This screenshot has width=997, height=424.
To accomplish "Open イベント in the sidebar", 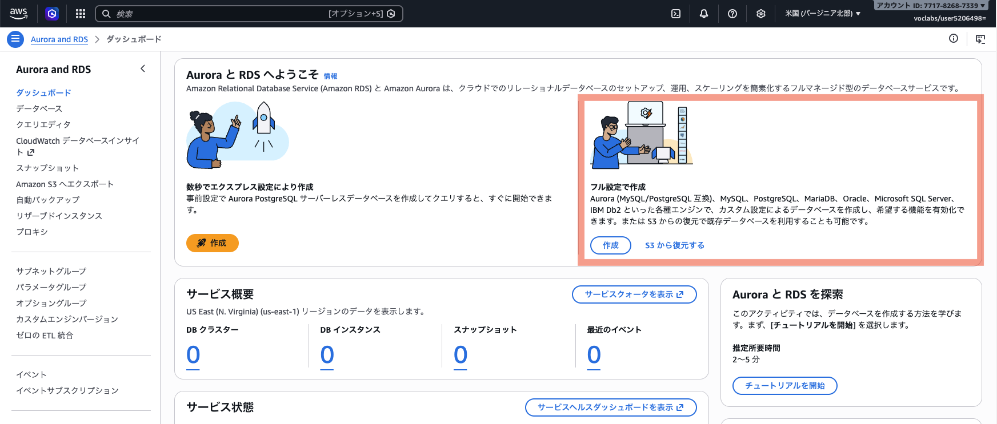I will 31,374.
